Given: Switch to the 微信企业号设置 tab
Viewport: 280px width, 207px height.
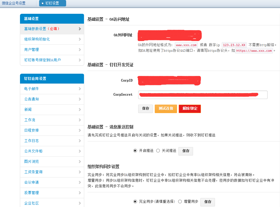Looking at the screenshot, I should tap(14, 3).
